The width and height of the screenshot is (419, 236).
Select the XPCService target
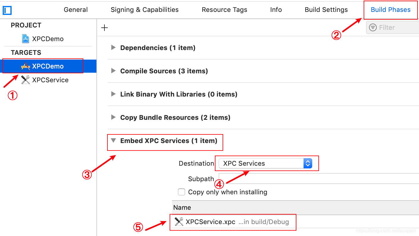pos(50,80)
